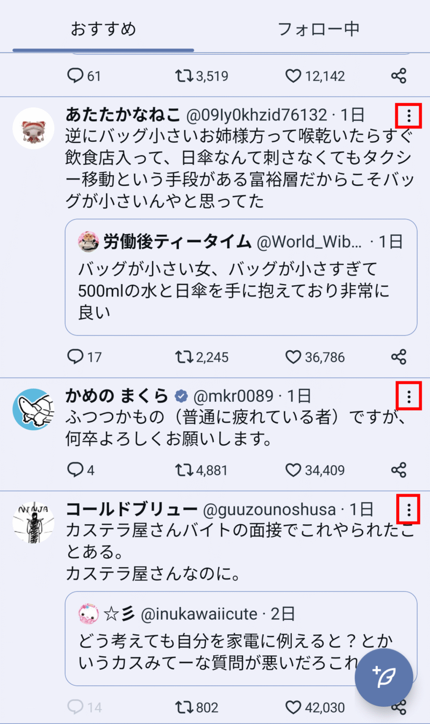Select the おすすめ tab
This screenshot has height=724, width=430.
pyautogui.click(x=103, y=29)
